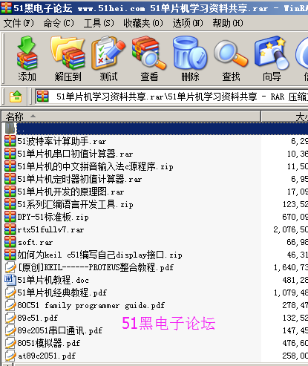
Task: Click the 解压到 (Extract To) icon
Action: (x=68, y=59)
